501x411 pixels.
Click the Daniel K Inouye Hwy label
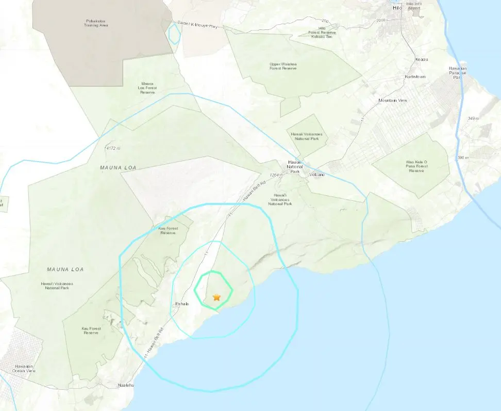[198, 25]
